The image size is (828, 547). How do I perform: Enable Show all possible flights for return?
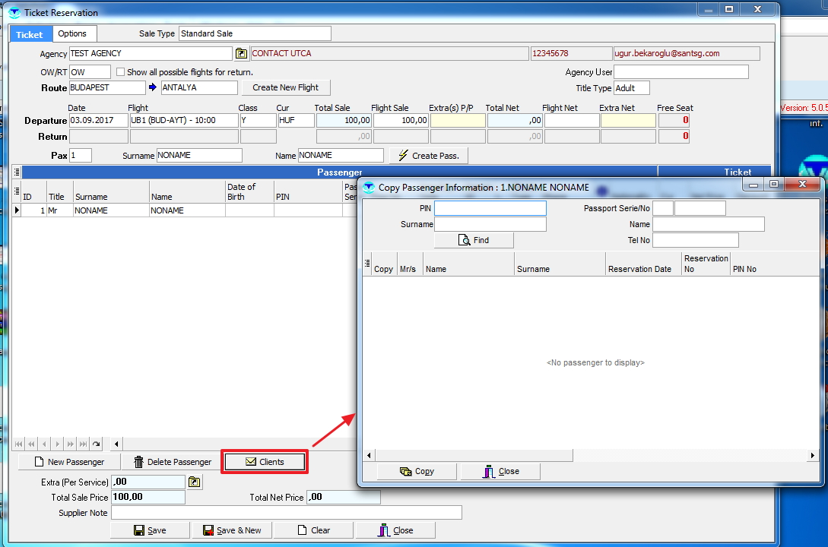click(120, 72)
